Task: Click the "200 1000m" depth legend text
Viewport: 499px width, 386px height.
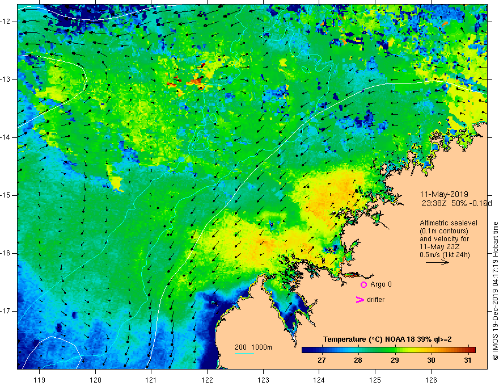Action: pyautogui.click(x=253, y=347)
